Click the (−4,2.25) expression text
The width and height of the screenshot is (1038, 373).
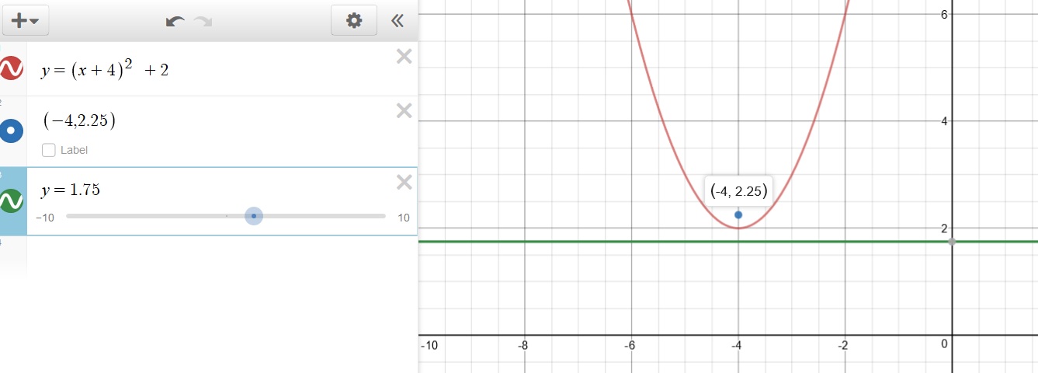(79, 120)
